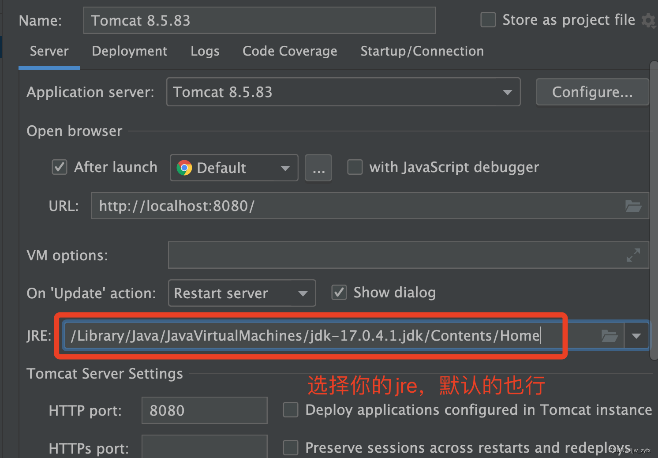Toggle Store as project file checkbox
The height and width of the screenshot is (458, 658).
point(488,20)
